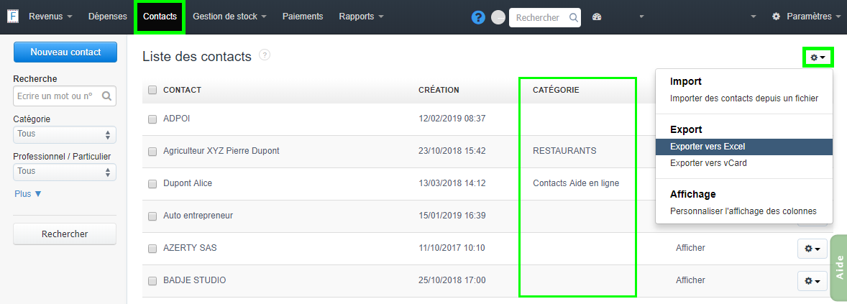The width and height of the screenshot is (847, 304).
Task: Click creation date 25/10/2018 17:00
Action: point(452,280)
